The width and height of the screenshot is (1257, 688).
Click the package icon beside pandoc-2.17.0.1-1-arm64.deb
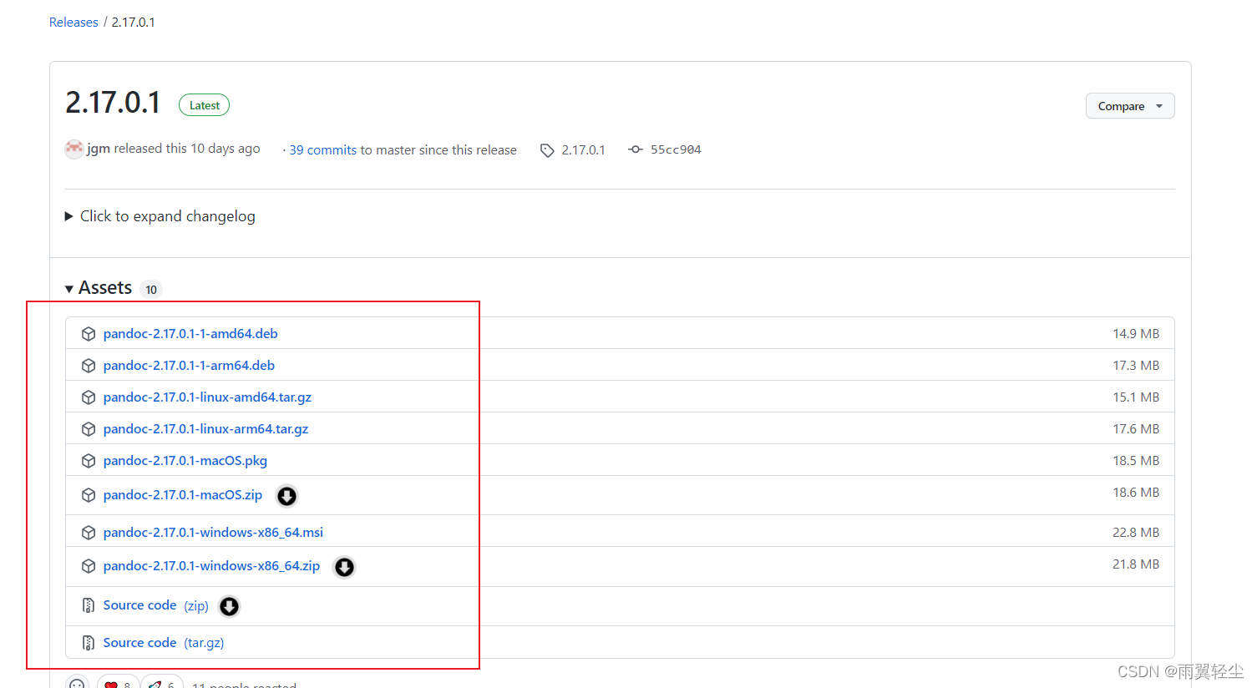(89, 366)
